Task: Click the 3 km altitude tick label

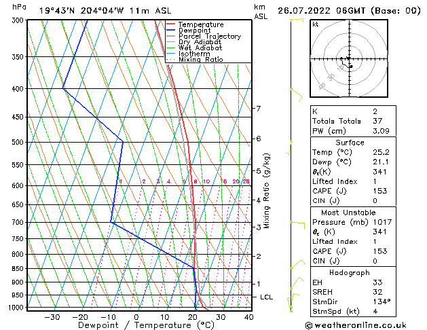Action: coord(259,227)
